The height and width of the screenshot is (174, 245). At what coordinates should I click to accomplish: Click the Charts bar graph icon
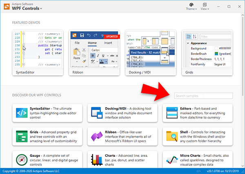pos(97,160)
